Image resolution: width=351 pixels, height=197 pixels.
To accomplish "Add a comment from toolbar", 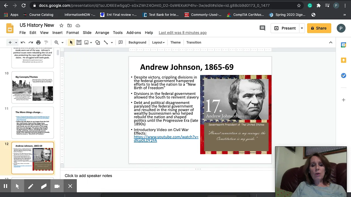I will tap(121, 42).
